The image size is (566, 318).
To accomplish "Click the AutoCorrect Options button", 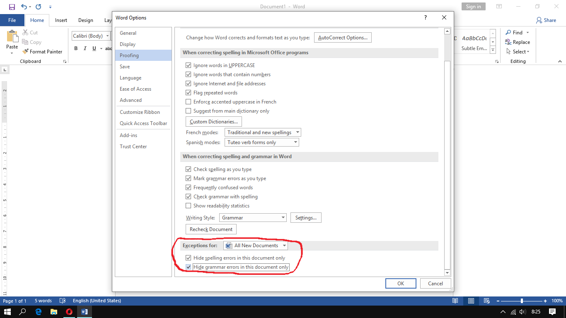I will click(343, 38).
